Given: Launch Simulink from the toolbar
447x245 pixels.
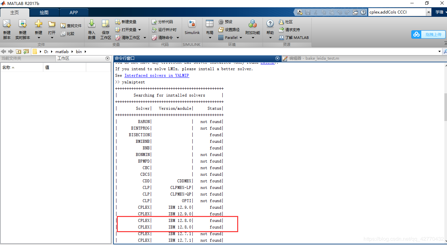Looking at the screenshot, I should pos(192,27).
